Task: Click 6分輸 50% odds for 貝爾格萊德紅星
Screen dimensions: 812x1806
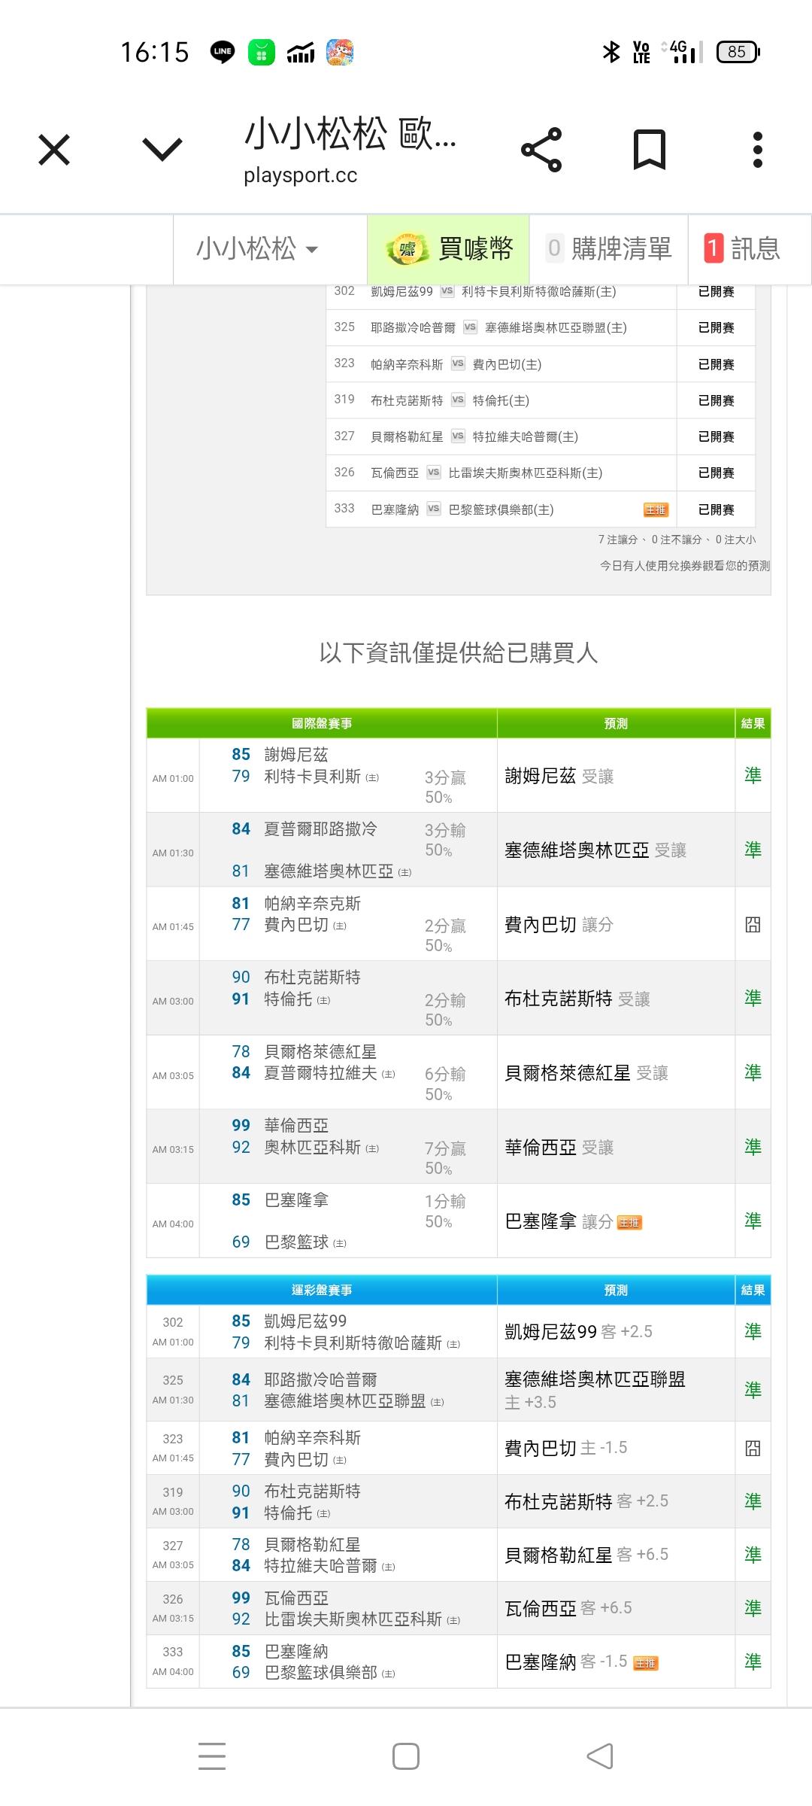Action: (x=445, y=1084)
